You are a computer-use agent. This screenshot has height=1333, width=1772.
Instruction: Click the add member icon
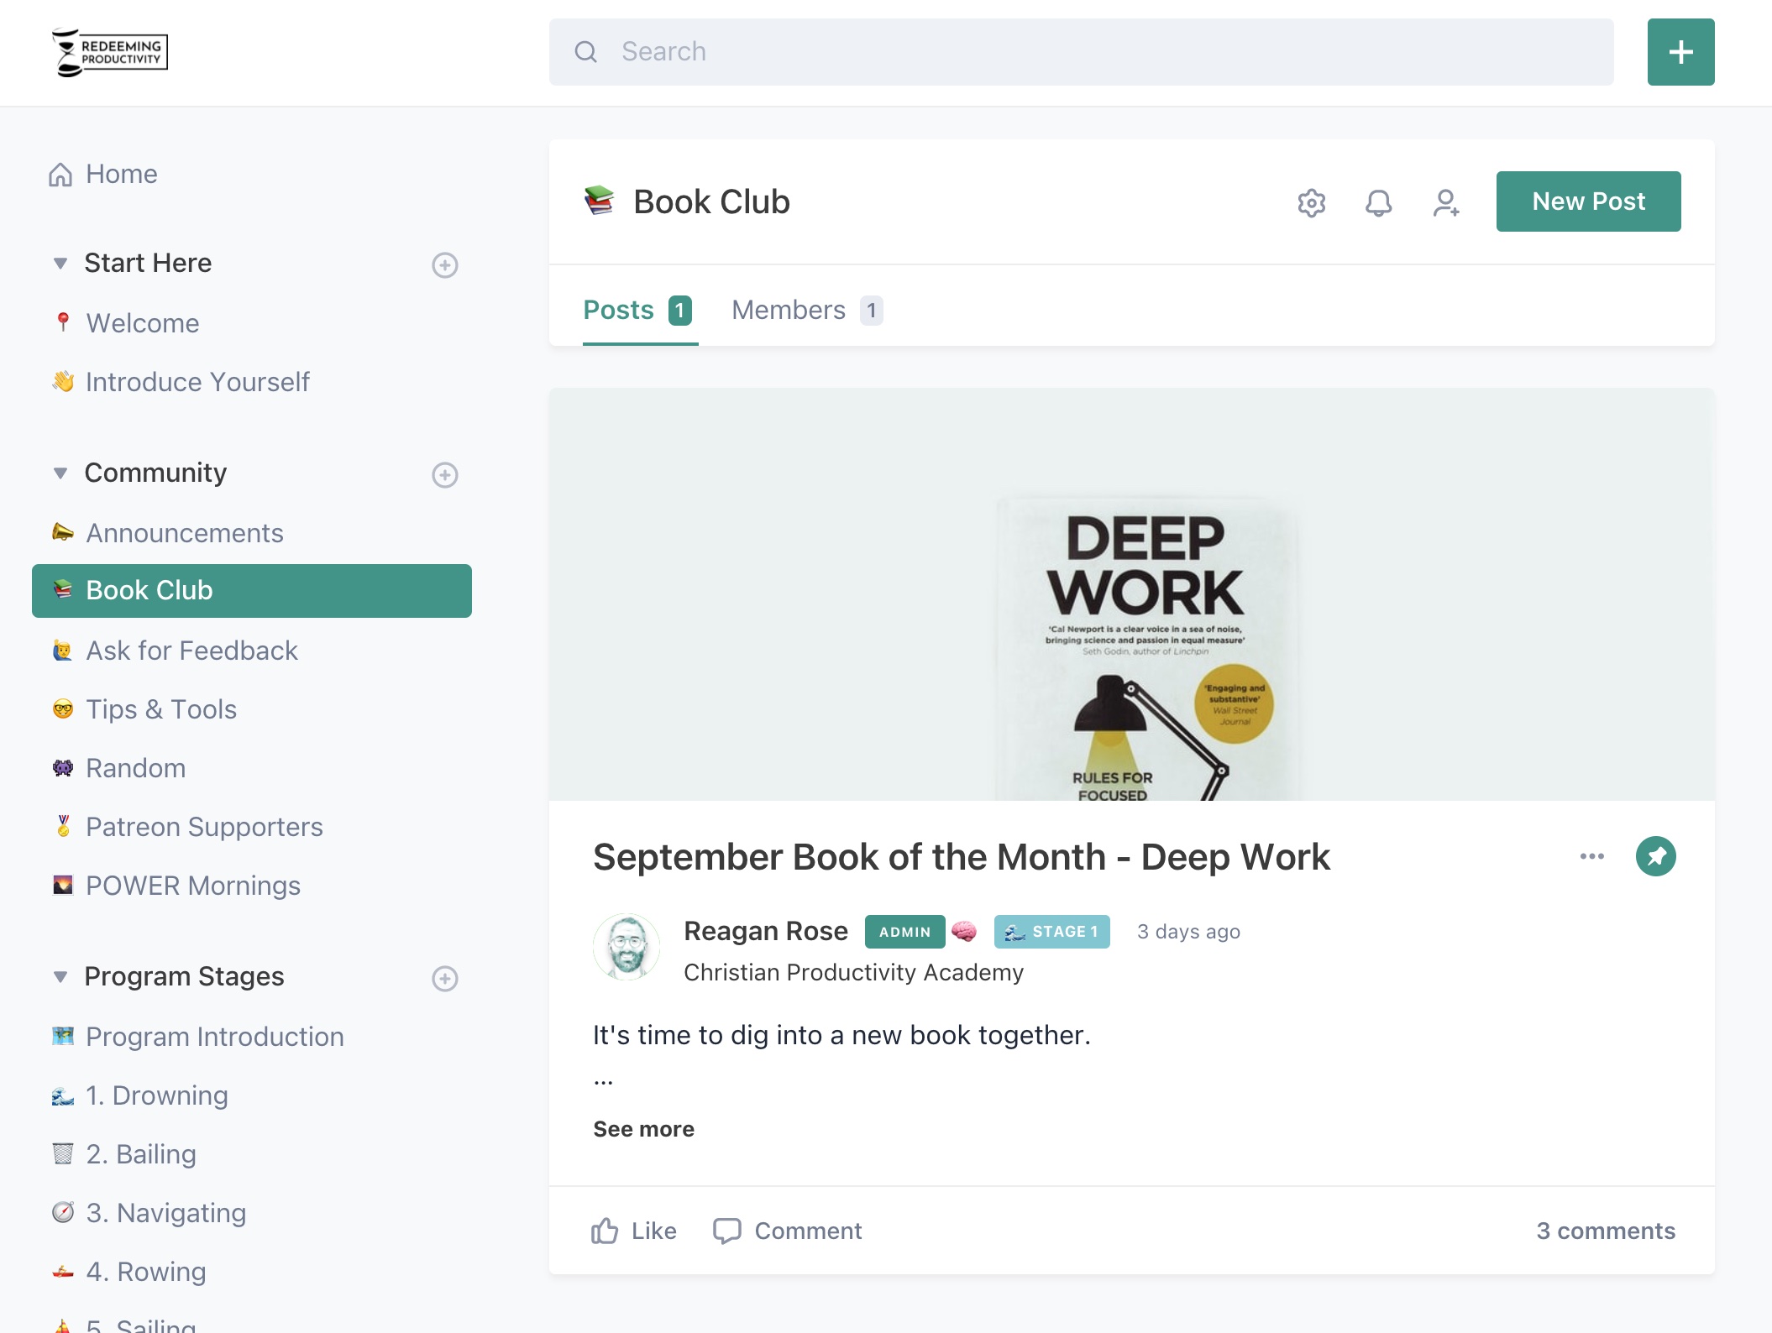(1445, 202)
